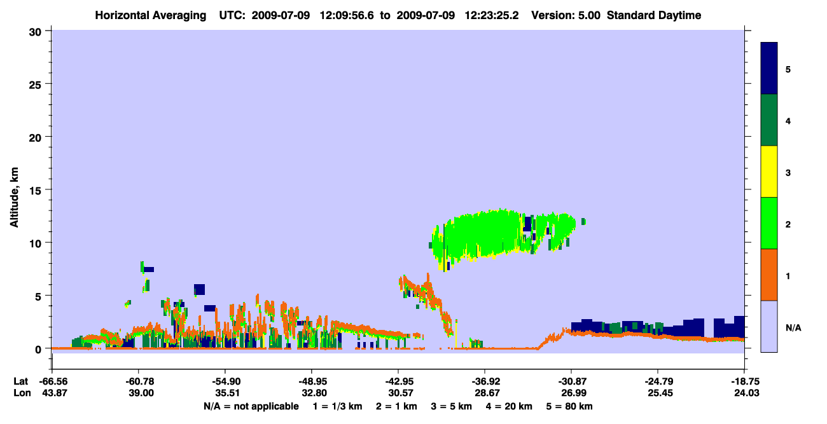Image resolution: width=827 pixels, height=424 pixels.
Task: Click the orange 1/3 km colorbar swatch
Action: pos(769,275)
